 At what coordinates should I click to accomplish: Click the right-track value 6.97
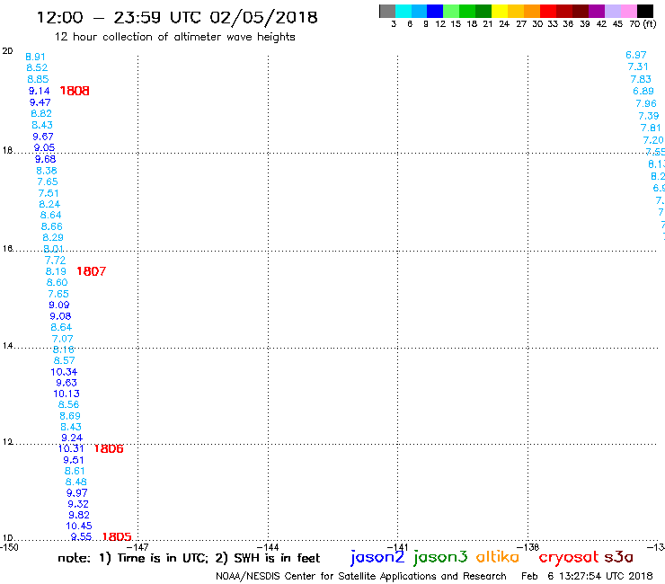[636, 55]
